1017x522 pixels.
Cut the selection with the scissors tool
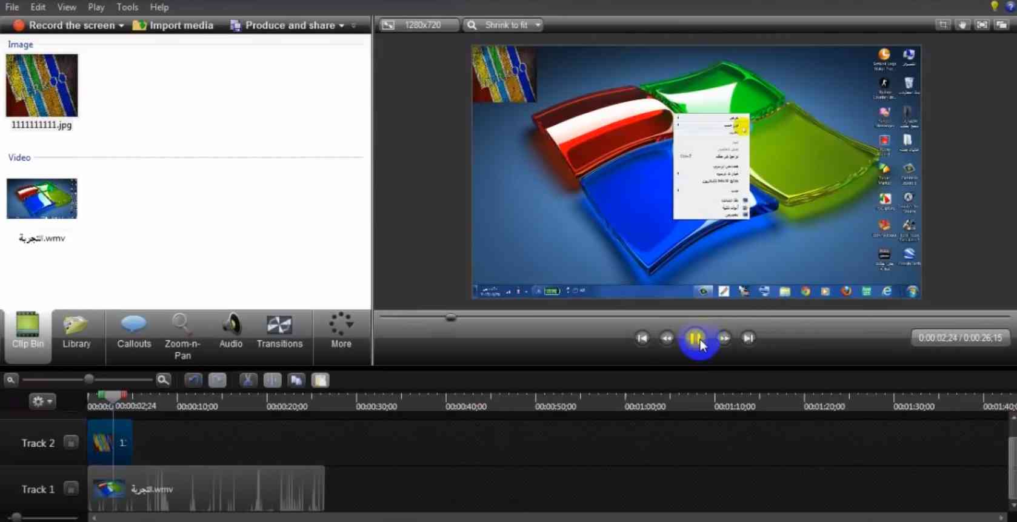point(247,380)
